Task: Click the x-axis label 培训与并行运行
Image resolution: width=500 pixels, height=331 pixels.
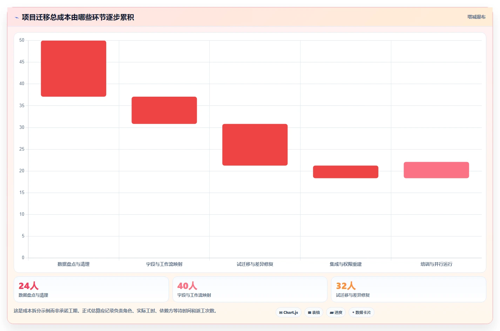Action: coord(436,264)
